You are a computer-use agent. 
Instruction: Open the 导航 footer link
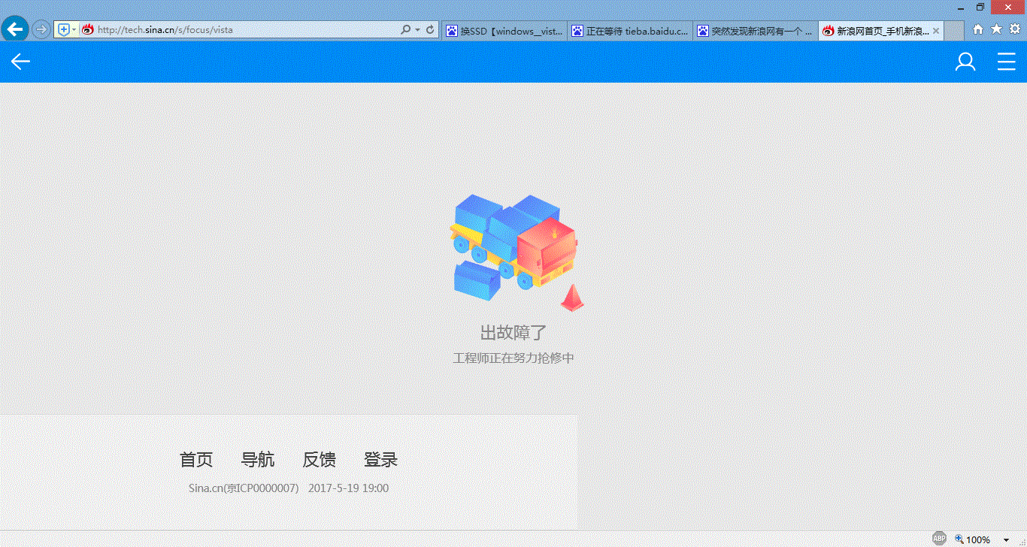258,460
